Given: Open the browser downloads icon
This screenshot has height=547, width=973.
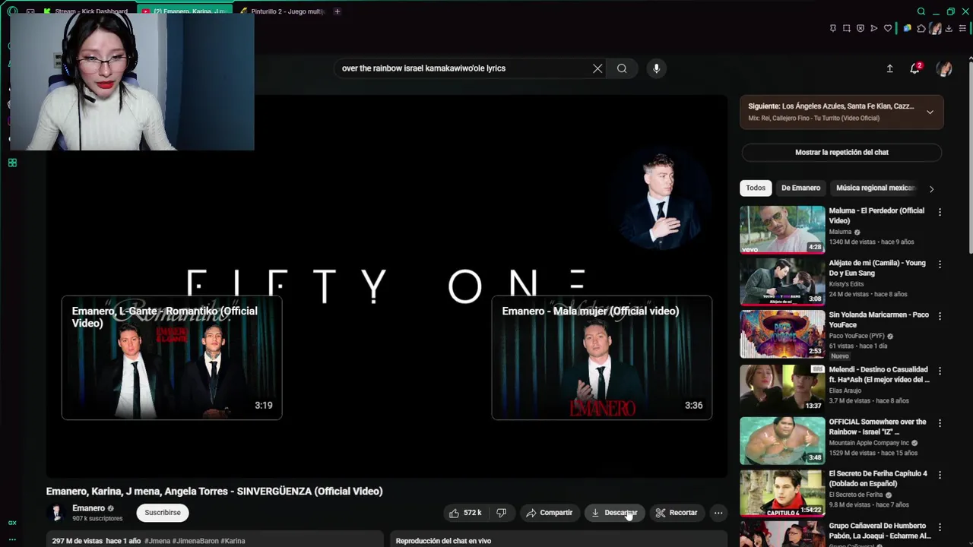Looking at the screenshot, I should pos(949,28).
